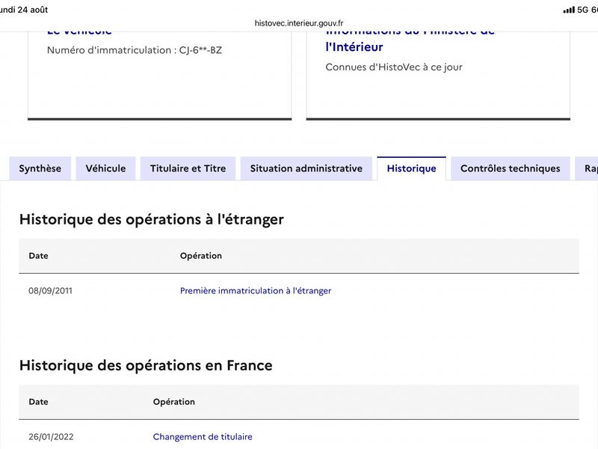598x449 pixels.
Task: Select the Historique tab
Action: tap(412, 168)
